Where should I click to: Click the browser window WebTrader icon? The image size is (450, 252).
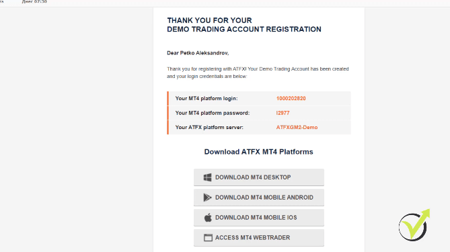(208, 238)
